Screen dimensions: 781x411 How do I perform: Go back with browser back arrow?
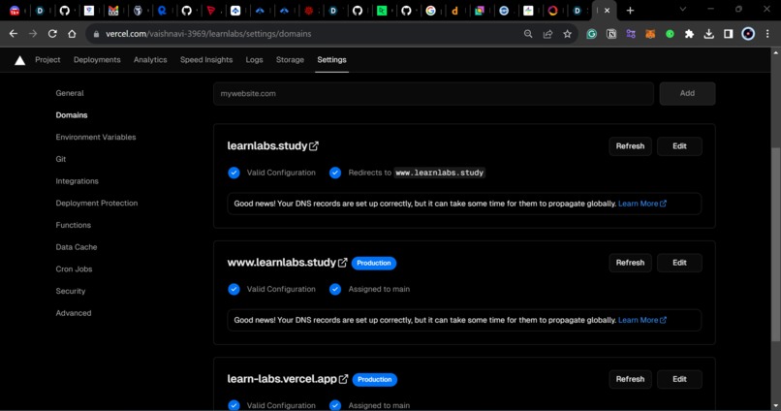point(14,34)
